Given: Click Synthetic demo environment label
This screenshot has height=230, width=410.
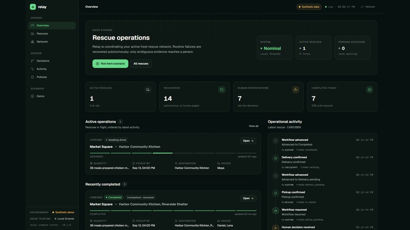Looking at the screenshot, I should 63,213.
